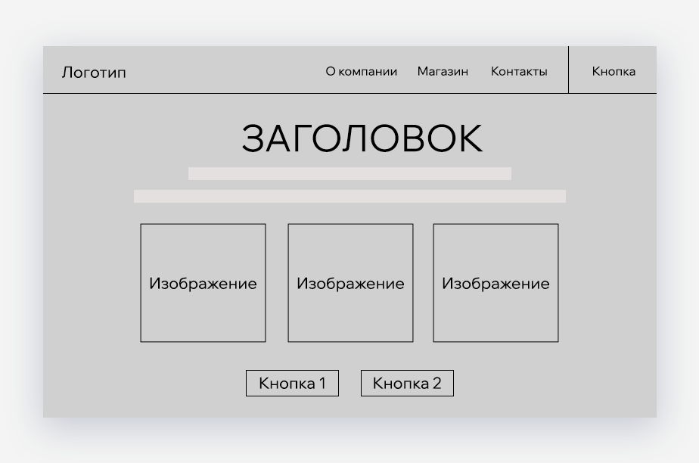Open the middle Изображение placeholder

(x=349, y=283)
